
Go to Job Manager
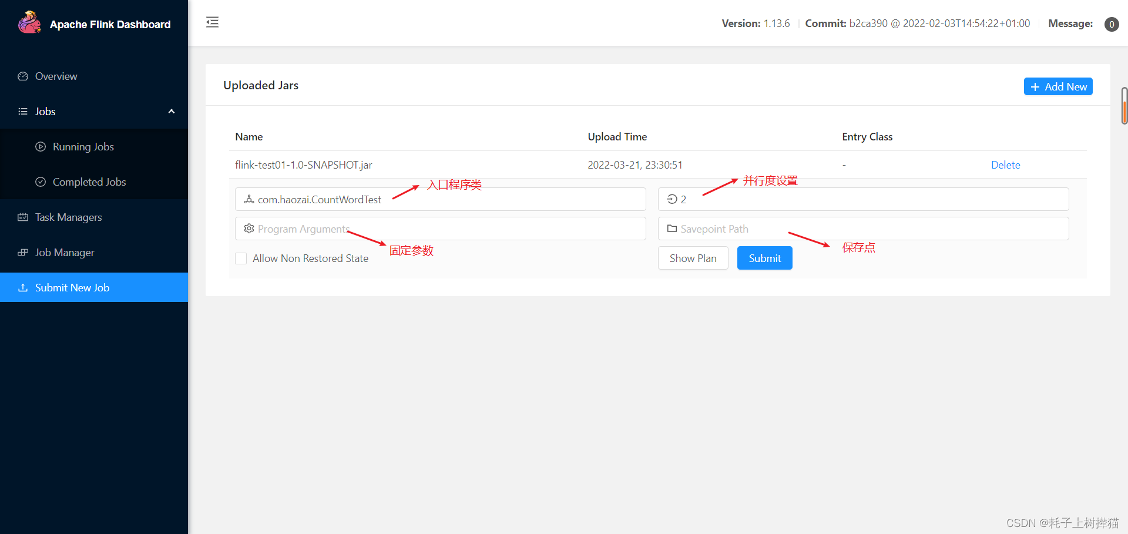click(94, 253)
